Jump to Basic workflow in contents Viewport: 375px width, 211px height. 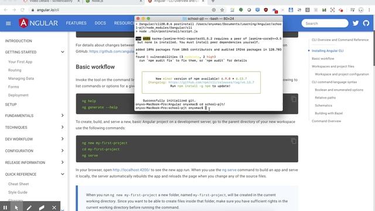point(323,59)
